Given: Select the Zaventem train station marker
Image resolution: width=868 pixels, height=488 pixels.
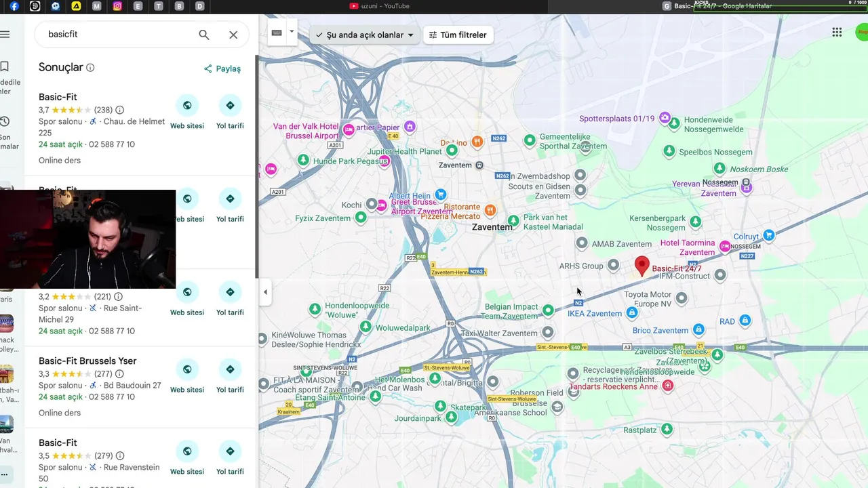Looking at the screenshot, I should click(479, 165).
